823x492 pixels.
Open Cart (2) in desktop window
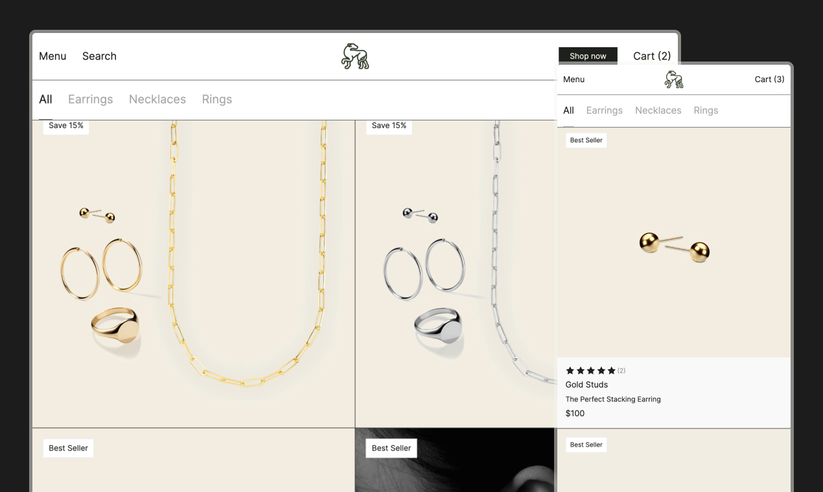click(x=652, y=56)
